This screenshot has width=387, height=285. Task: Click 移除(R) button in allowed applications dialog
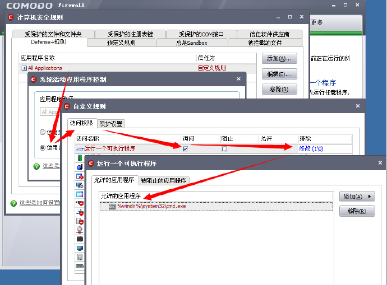(357, 211)
